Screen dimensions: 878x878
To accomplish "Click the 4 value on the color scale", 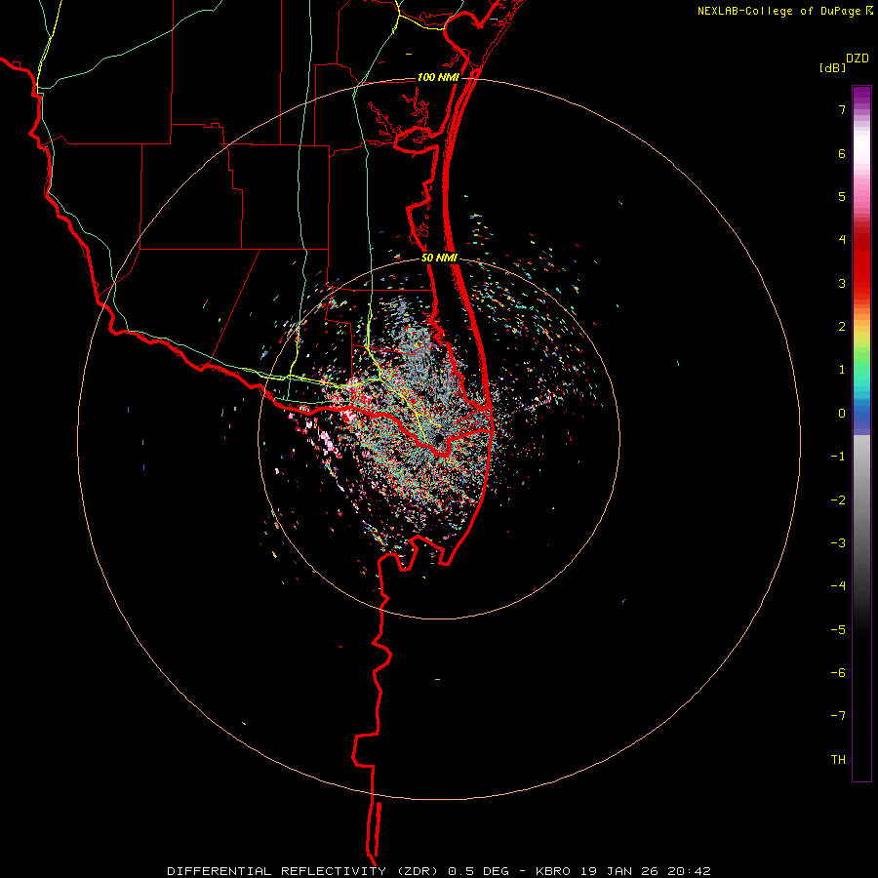I will (x=842, y=240).
